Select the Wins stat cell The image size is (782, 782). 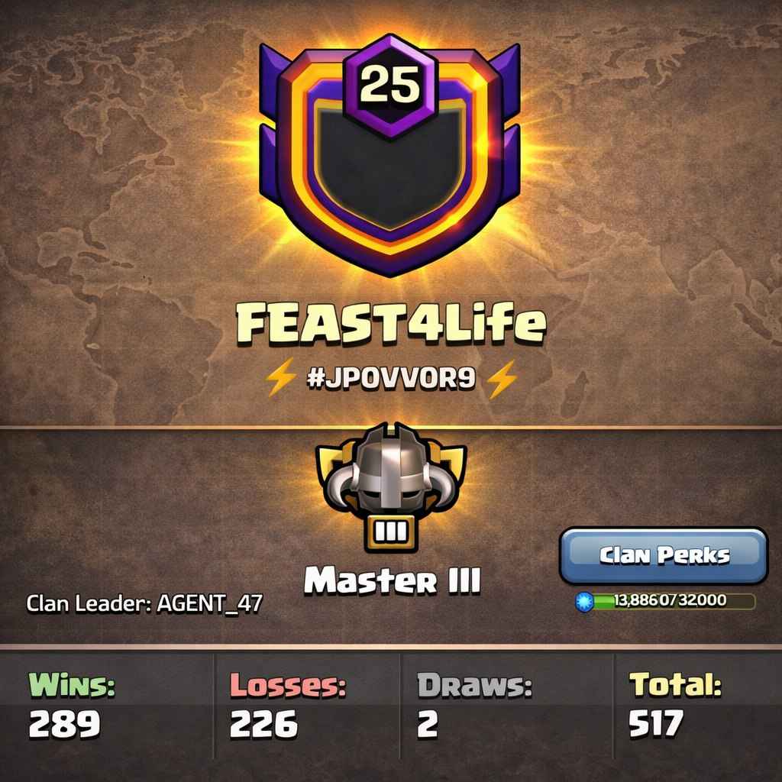point(107,706)
